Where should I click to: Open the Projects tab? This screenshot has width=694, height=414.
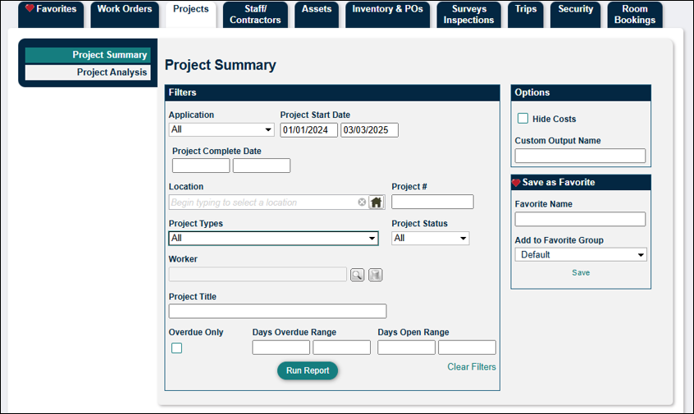(191, 14)
